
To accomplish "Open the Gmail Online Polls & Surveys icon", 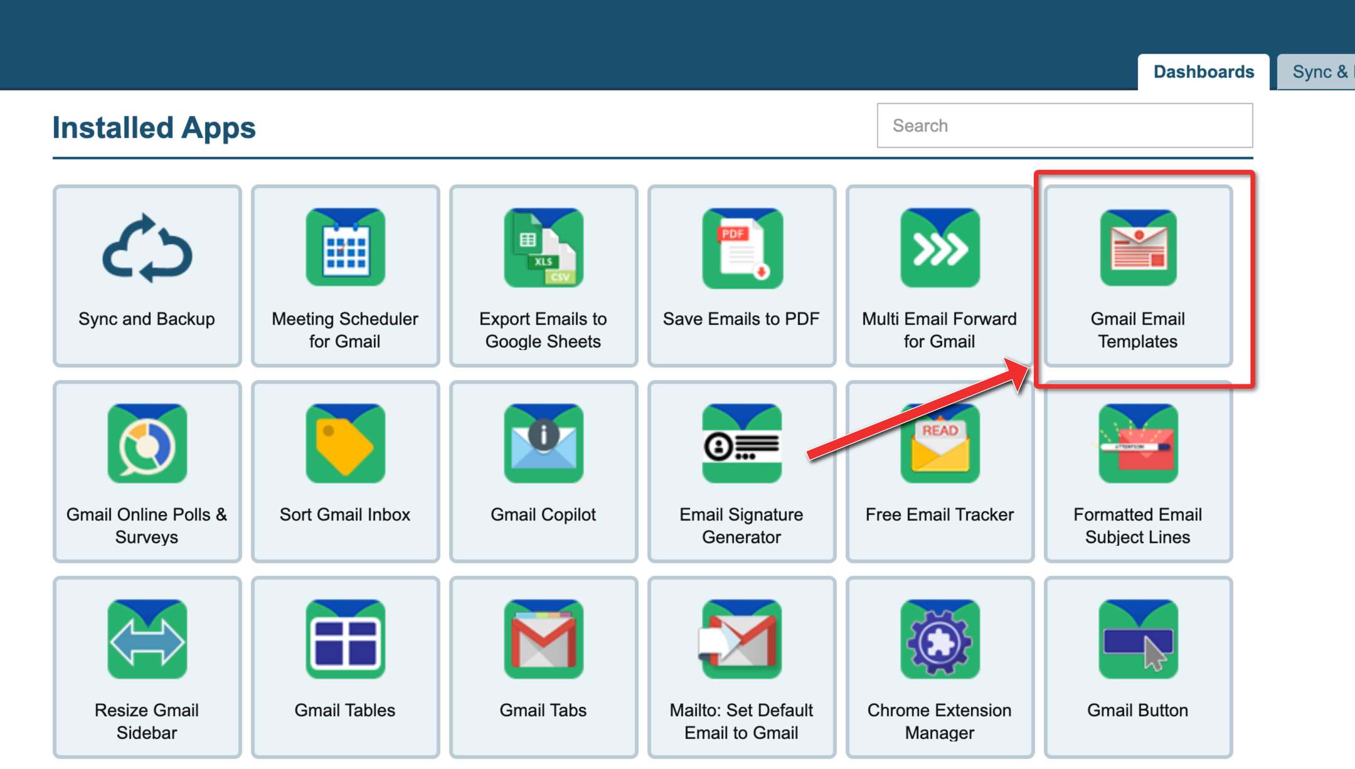I will click(x=147, y=443).
